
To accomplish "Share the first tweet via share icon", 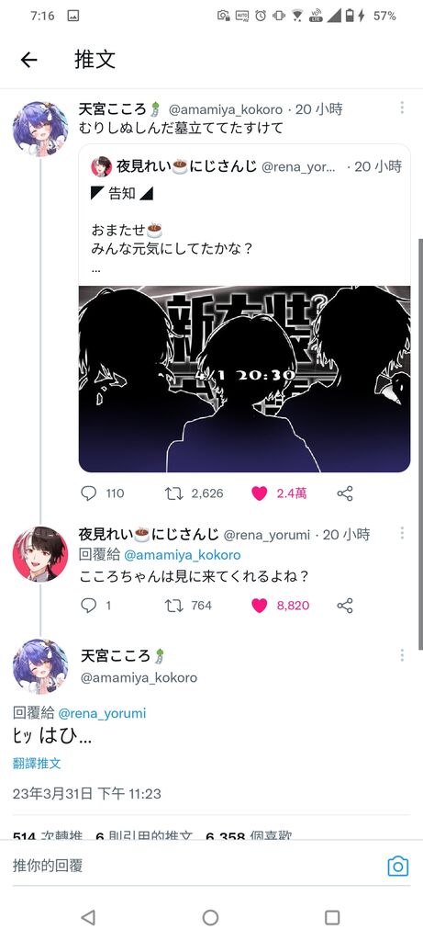I will [x=345, y=493].
